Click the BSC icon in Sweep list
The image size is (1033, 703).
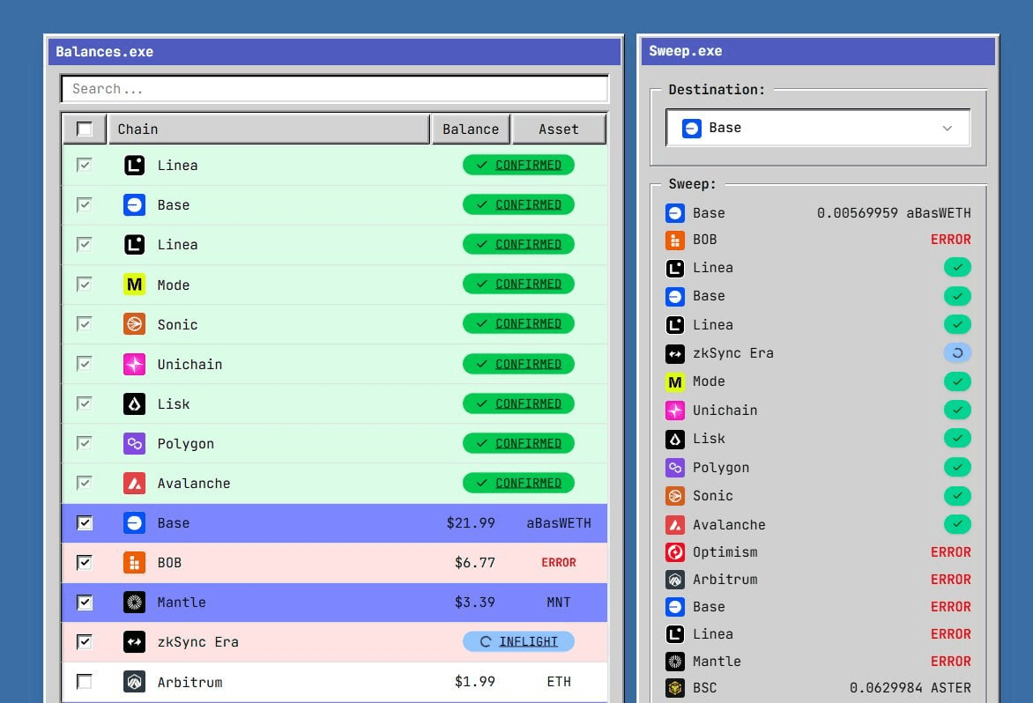675,688
